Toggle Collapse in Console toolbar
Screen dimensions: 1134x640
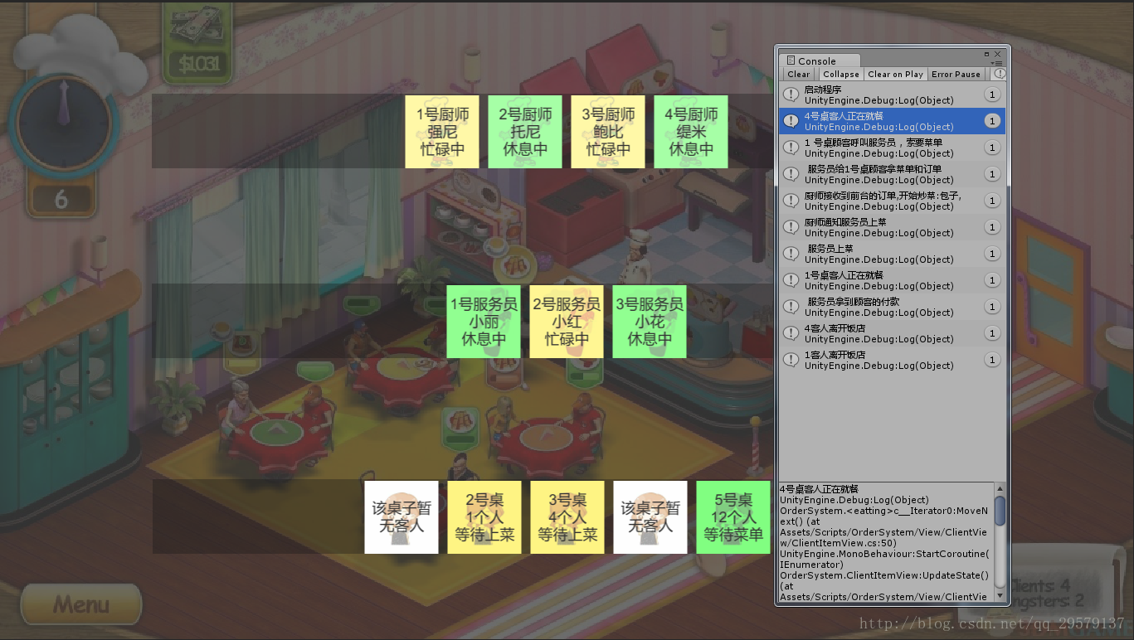[x=840, y=75]
